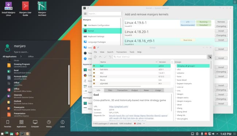Expand the hidden system tray icons arrow

point(217,134)
